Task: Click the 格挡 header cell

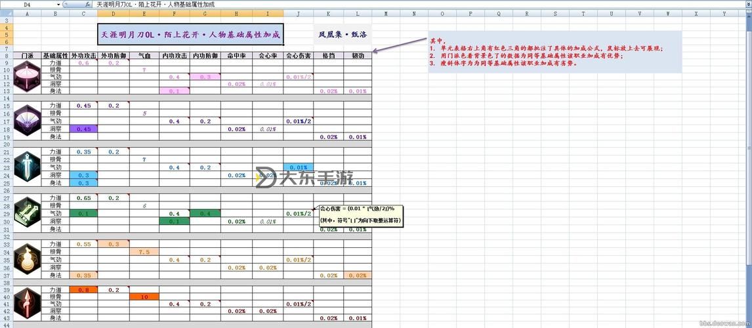Action: [329, 56]
